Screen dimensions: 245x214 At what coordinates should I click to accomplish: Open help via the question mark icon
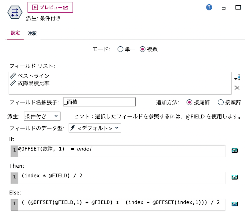pyautogui.click(x=209, y=8)
